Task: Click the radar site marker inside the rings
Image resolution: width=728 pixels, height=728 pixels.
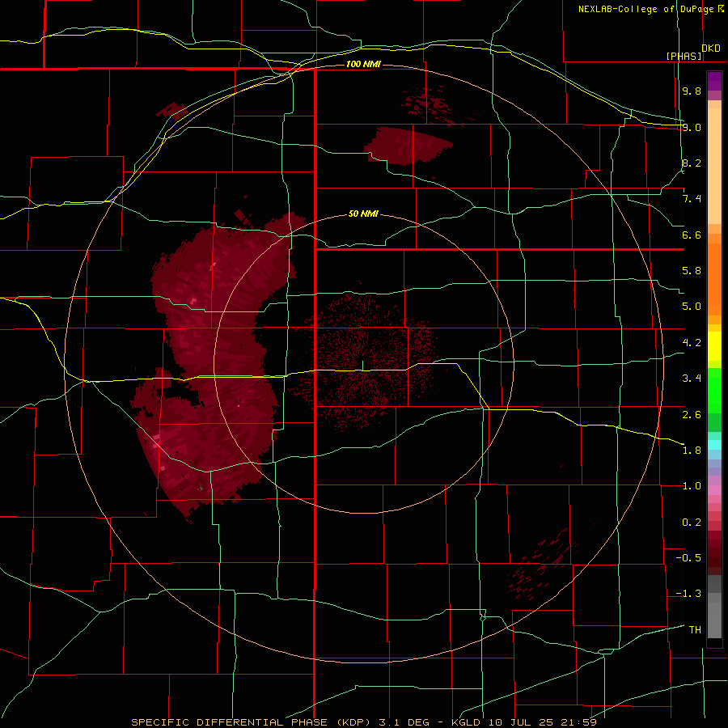Action: pyautogui.click(x=362, y=366)
